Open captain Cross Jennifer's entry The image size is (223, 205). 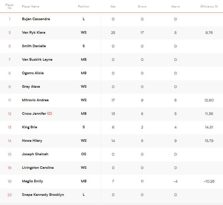tap(34, 113)
